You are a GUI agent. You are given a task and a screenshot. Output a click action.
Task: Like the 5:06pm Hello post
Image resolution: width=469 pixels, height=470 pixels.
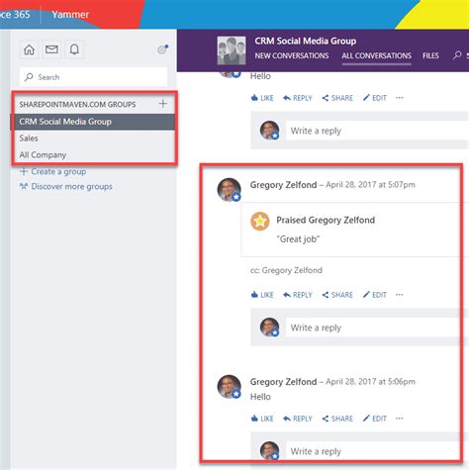pyautogui.click(x=262, y=419)
